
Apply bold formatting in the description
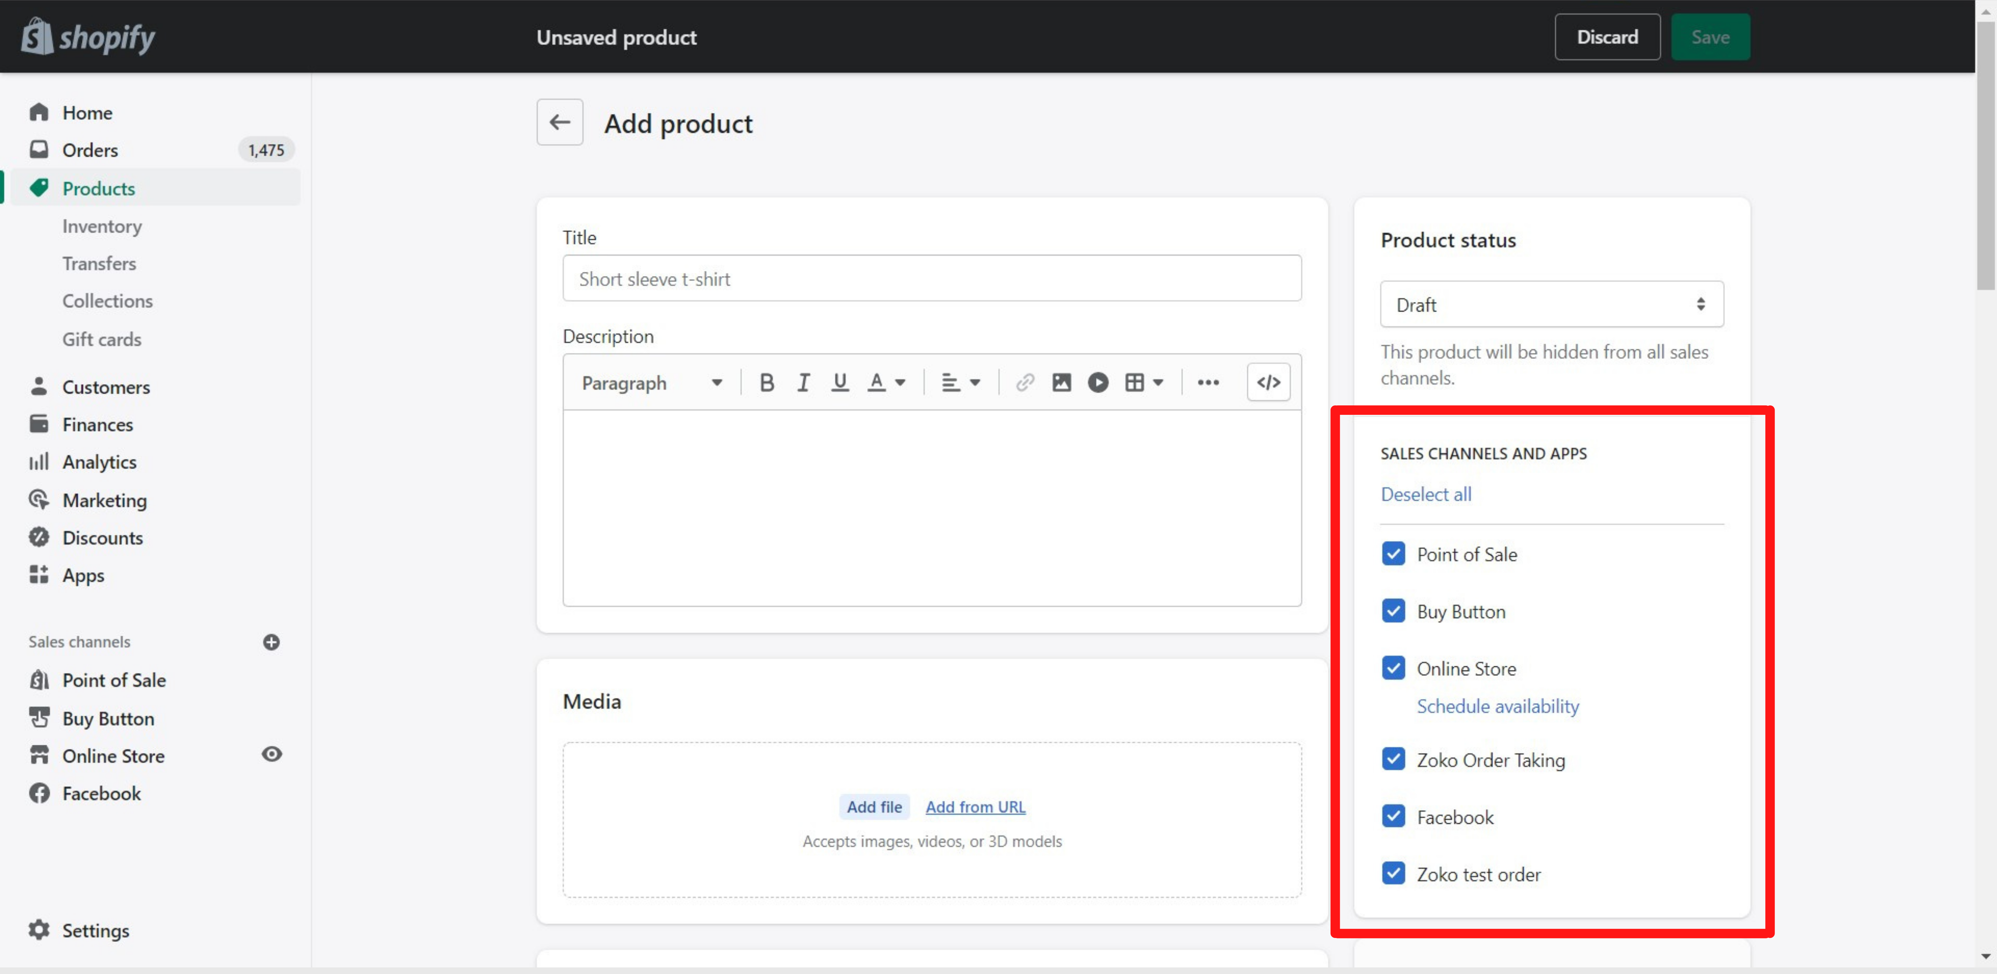(767, 382)
